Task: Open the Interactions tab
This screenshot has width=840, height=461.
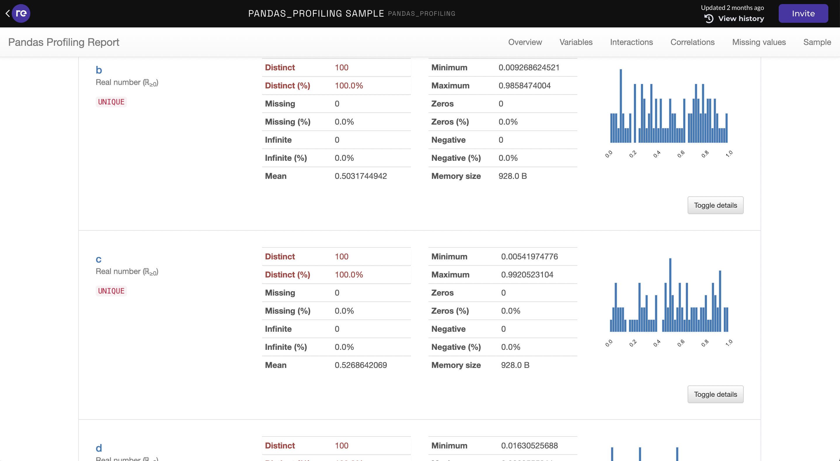Action: click(631, 42)
